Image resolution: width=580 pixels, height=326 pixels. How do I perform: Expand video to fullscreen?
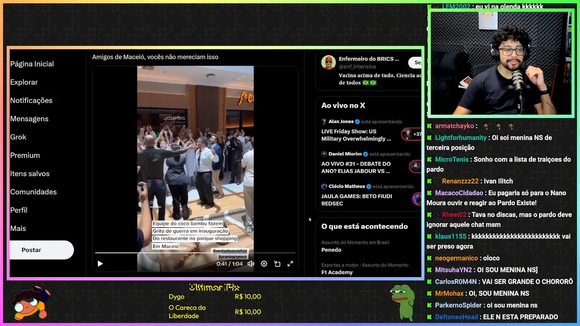(290, 264)
